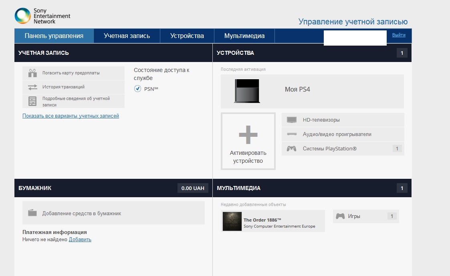Click the Состояние доступа к службе label
Screen dimensions: 450x276
(x=161, y=74)
